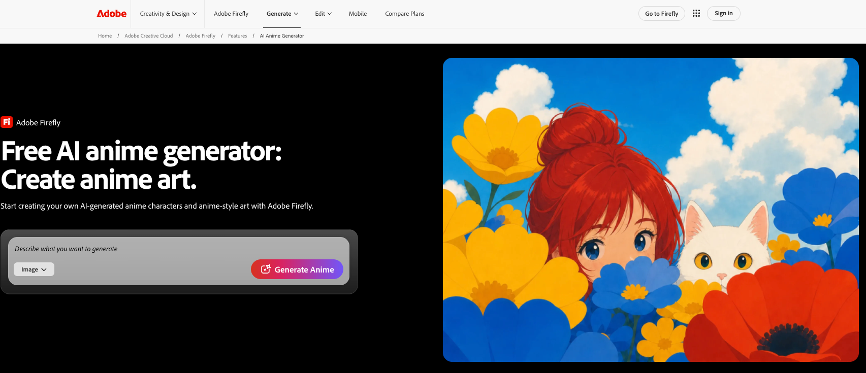Go to Home breadcrumb
This screenshot has height=373, width=866.
point(105,36)
